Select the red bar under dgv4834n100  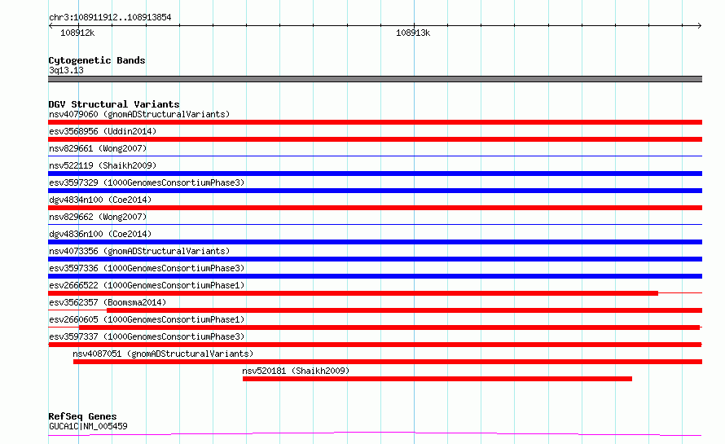375,208
